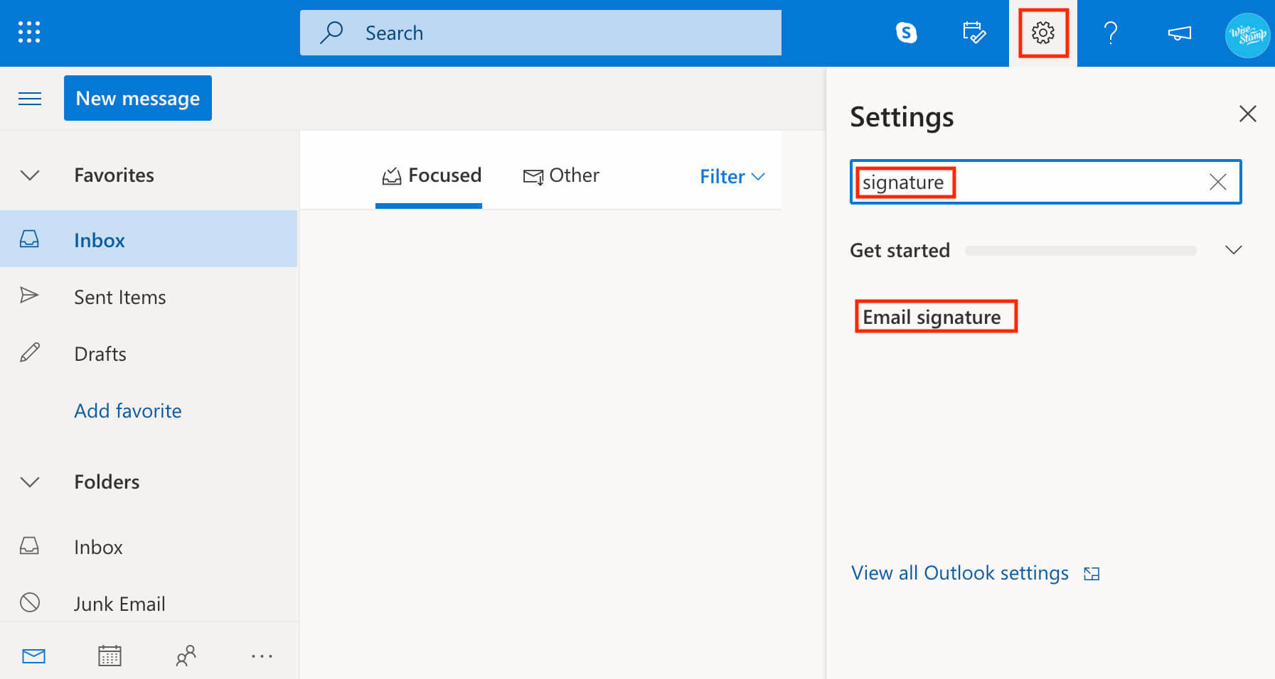Open the Filter dropdown
This screenshot has height=679, width=1275.
[x=732, y=176]
